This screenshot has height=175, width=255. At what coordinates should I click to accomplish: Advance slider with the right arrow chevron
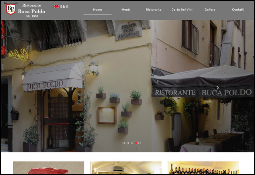coord(218,87)
